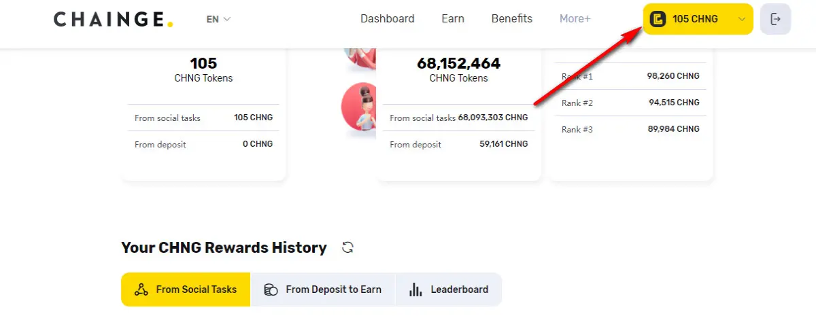Open the Benefits page
The width and height of the screenshot is (816, 316).
[512, 19]
